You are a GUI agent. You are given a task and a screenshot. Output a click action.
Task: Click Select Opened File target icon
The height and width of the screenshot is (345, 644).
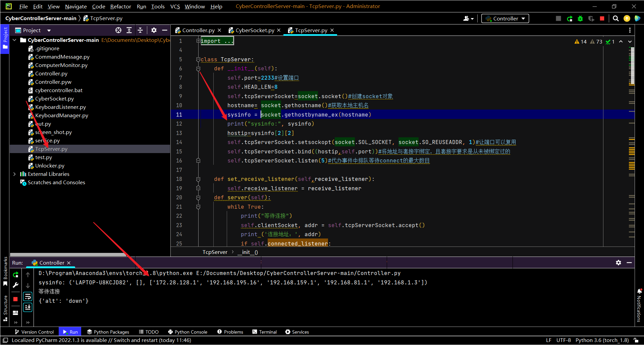pos(118,30)
